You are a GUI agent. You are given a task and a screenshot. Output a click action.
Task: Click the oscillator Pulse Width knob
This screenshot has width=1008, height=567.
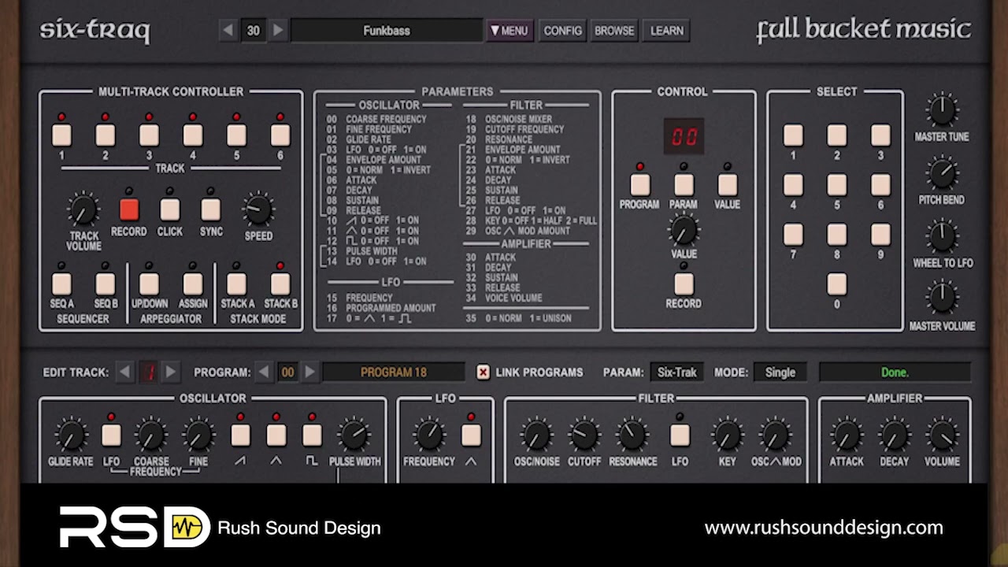click(x=354, y=435)
